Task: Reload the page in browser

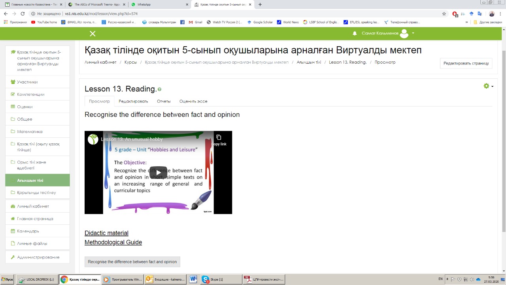Action: [x=23, y=13]
